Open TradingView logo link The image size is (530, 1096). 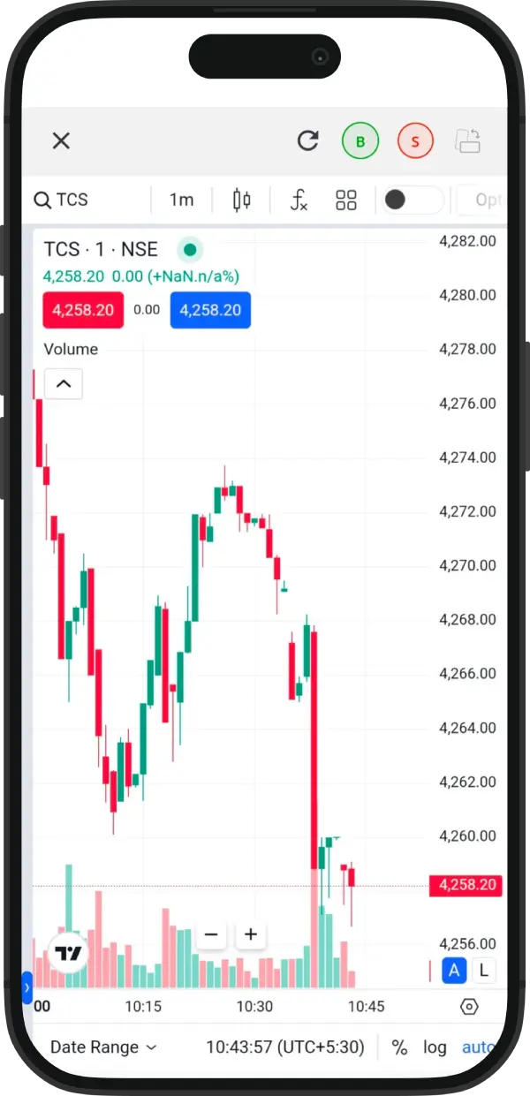pos(69,953)
